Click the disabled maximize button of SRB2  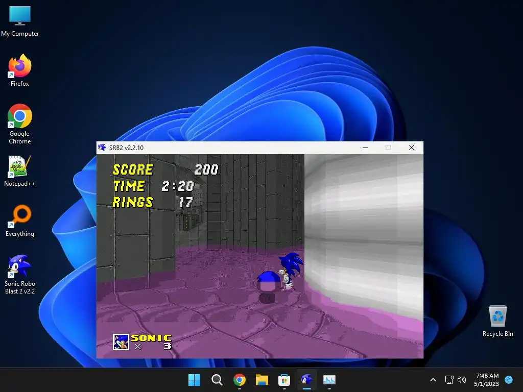[x=388, y=148]
